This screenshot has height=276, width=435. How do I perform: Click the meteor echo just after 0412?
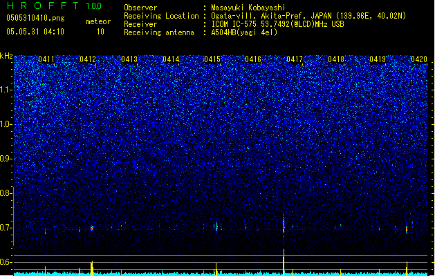point(92,228)
